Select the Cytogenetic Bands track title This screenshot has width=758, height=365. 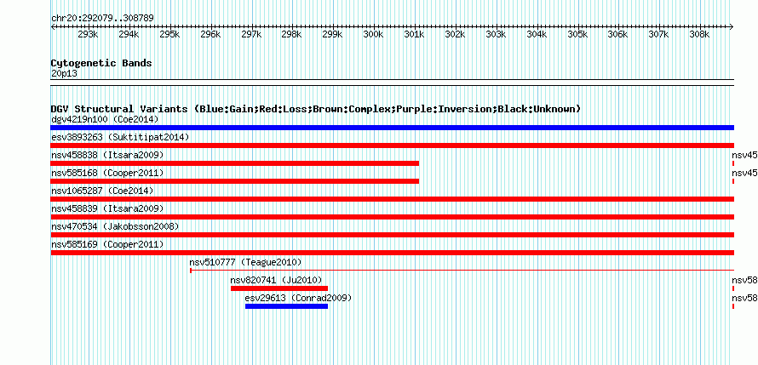101,63
